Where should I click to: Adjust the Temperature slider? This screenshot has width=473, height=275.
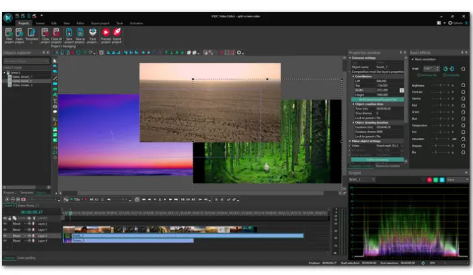(x=441, y=126)
